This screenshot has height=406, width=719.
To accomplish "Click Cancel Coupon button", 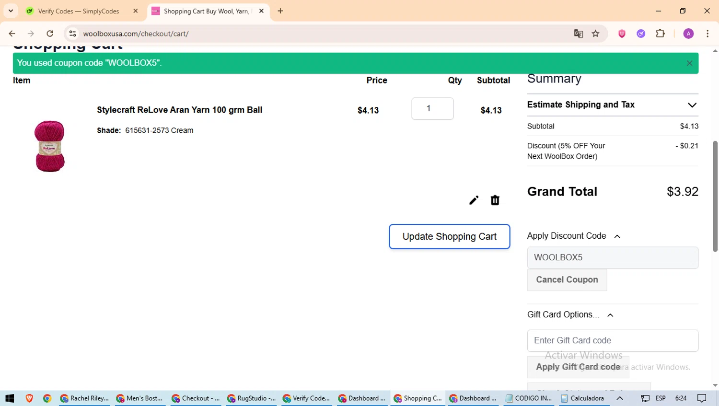I will click(x=567, y=280).
